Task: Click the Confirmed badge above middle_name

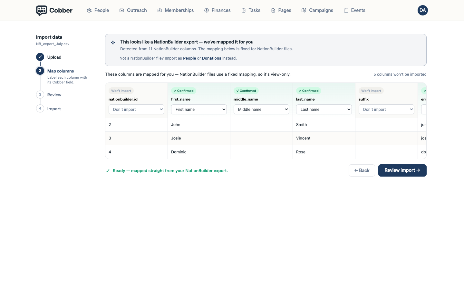Action: 246,91
